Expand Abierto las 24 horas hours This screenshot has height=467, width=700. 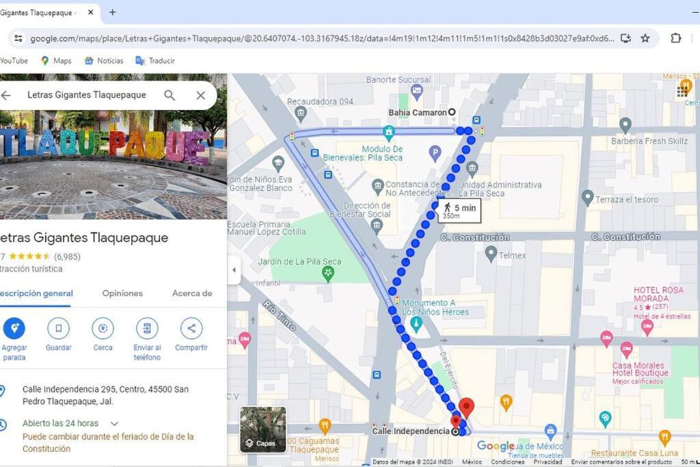point(114,423)
